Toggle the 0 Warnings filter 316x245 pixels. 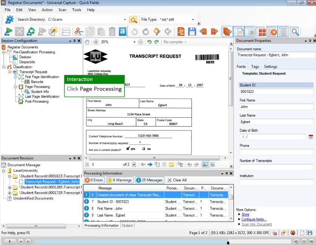point(120,180)
